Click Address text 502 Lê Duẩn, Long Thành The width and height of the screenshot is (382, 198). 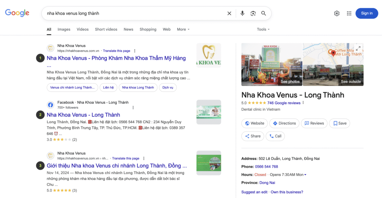coord(289,159)
